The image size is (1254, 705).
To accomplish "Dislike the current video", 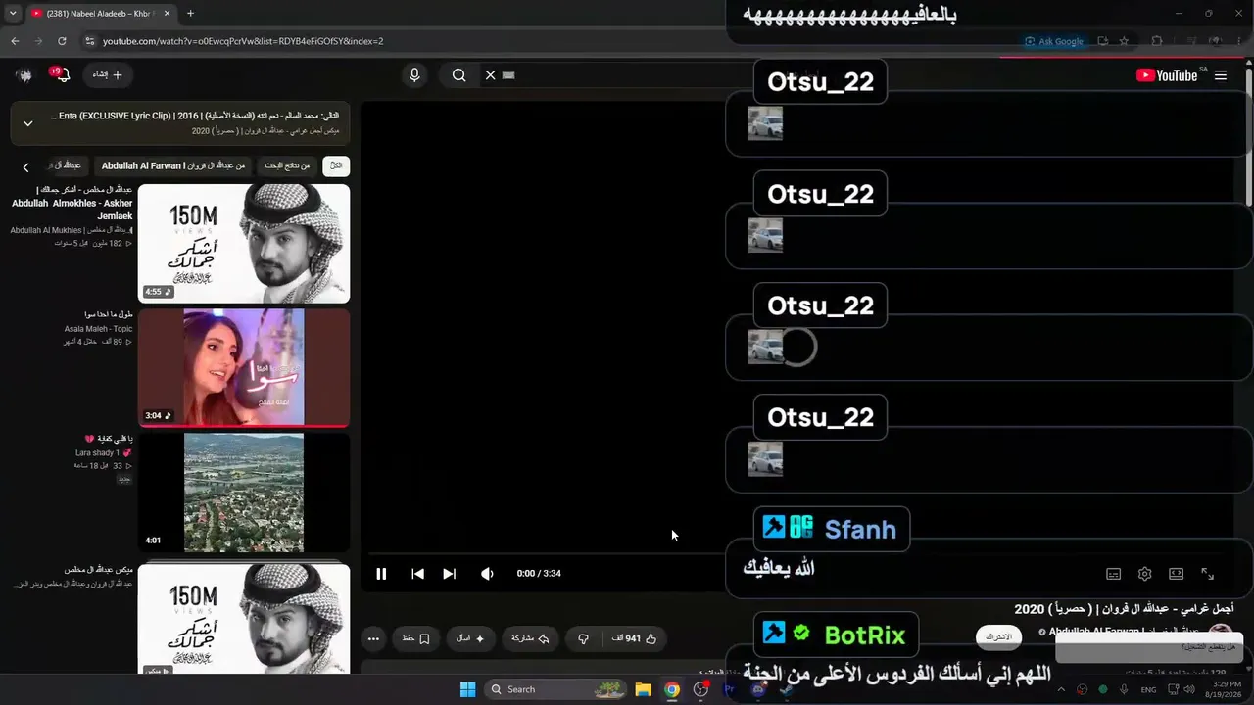I will coord(583,638).
